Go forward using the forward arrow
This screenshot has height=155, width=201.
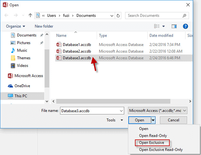click(16, 15)
